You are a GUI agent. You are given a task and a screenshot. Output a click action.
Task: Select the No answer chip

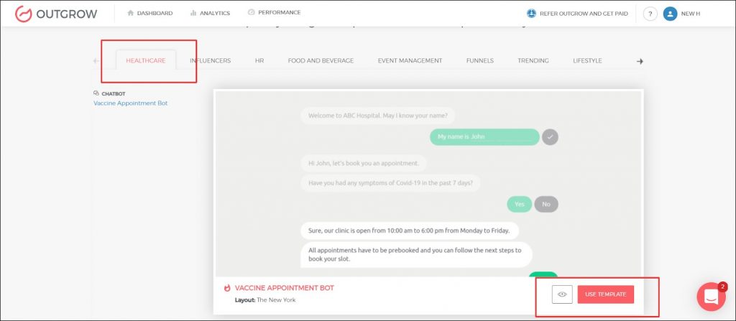click(546, 204)
